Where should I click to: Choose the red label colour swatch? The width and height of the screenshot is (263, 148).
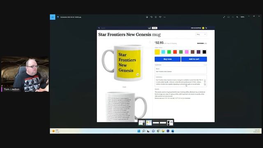coord(175,52)
